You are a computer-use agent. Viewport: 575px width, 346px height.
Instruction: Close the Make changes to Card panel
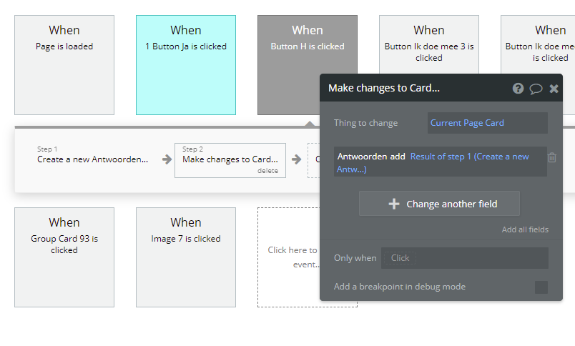(554, 89)
